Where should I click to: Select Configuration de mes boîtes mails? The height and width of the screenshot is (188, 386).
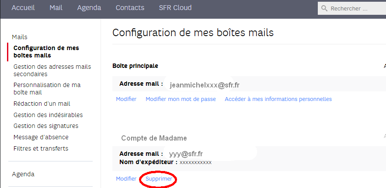46,52
